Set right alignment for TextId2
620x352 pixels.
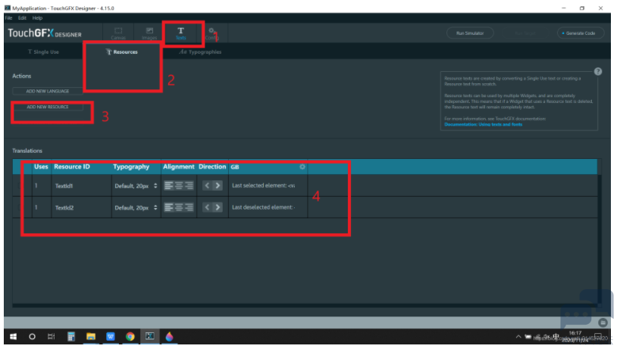point(189,207)
